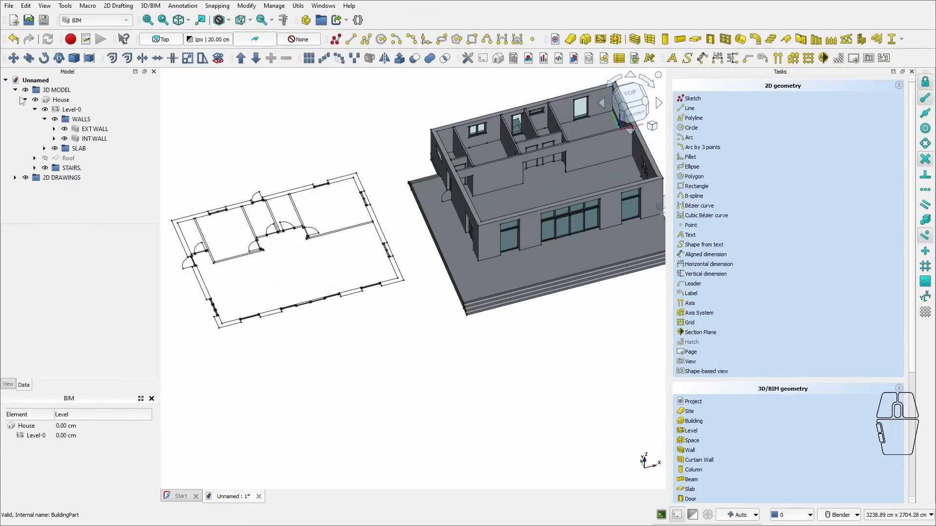The image size is (936, 526).
Task: Click the Top working plane button
Action: (x=161, y=39)
